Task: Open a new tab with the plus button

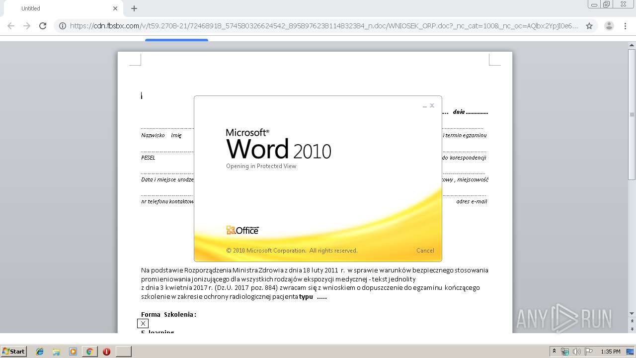Action: (x=134, y=8)
